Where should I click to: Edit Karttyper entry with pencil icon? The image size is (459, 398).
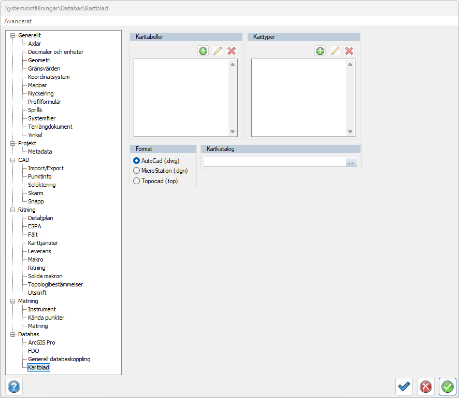point(335,51)
